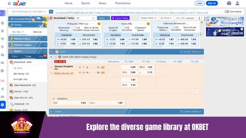This screenshot has height=138, width=246.
Task: Click the Lucky Parlay button
Action: 120,18
